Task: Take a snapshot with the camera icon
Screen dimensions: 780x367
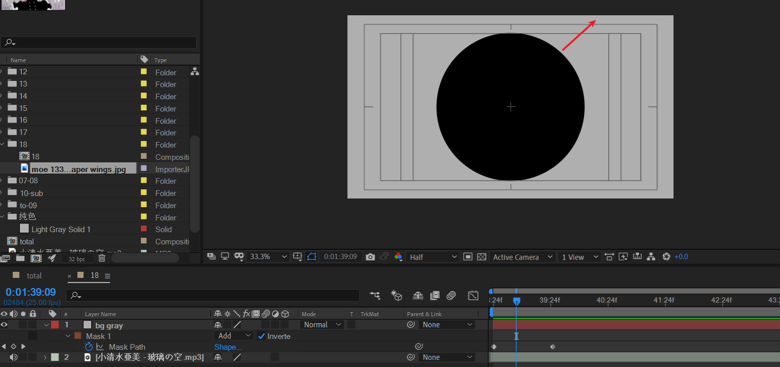Action: (370, 257)
